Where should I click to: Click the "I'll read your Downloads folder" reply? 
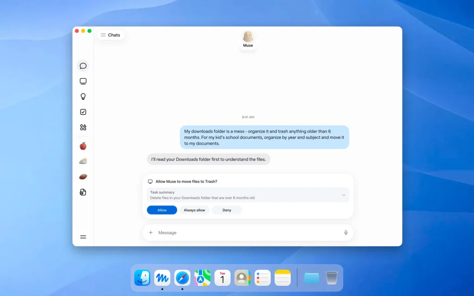point(209,159)
